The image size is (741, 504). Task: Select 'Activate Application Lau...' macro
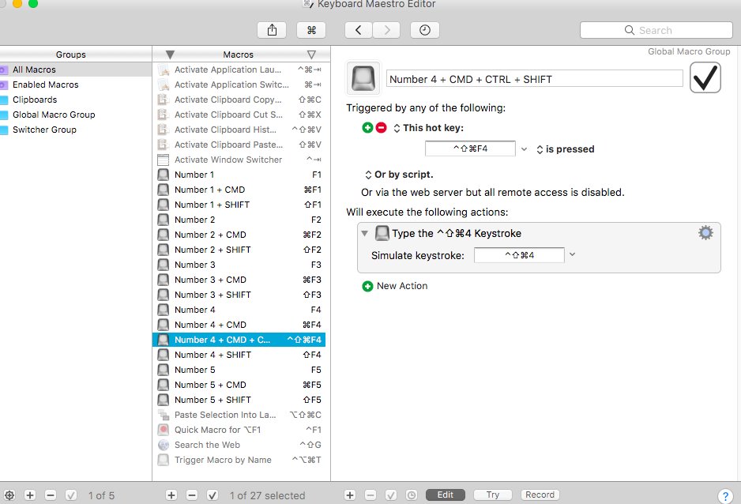[239, 70]
